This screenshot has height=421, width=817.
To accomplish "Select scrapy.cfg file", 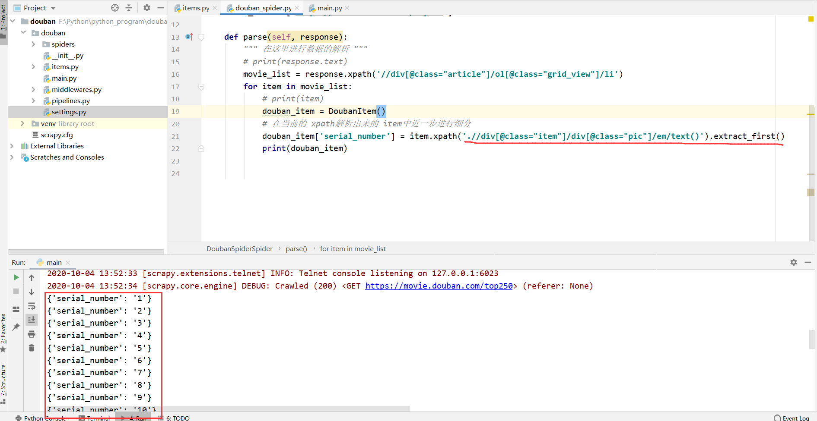I will [52, 135].
